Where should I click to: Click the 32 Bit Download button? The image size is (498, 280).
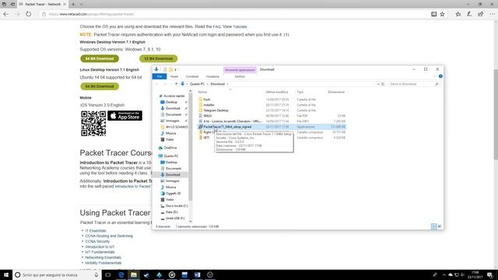[x=158, y=59]
